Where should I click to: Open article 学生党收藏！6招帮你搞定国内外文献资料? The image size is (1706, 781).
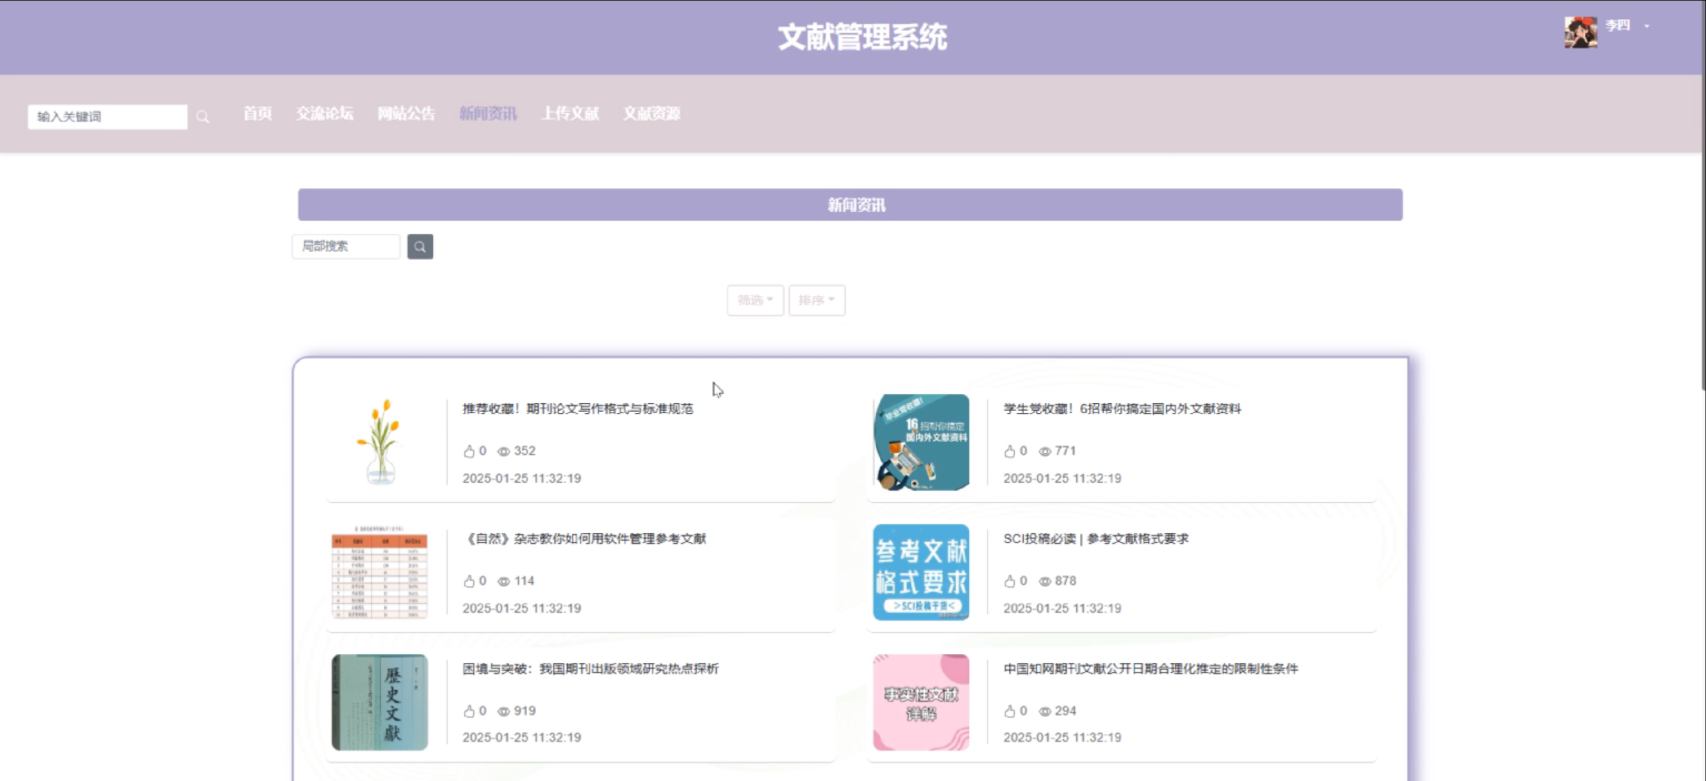click(x=1122, y=409)
